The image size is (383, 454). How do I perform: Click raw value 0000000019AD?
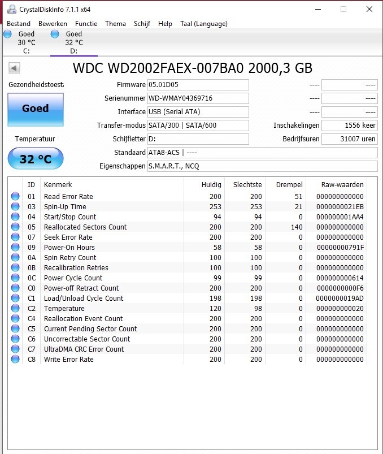[x=340, y=298]
